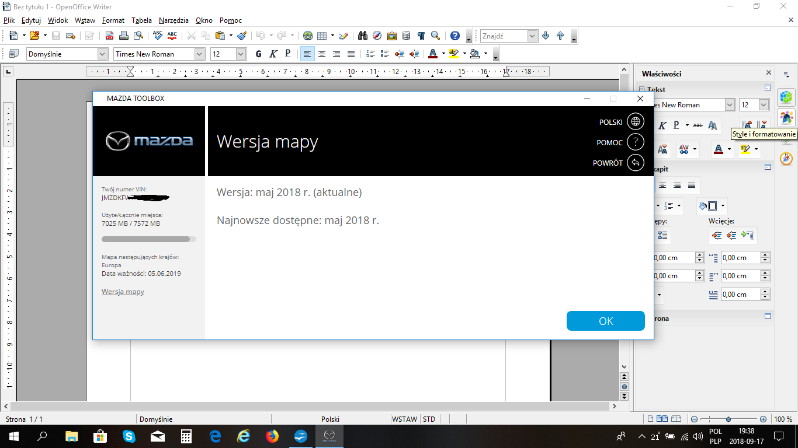Image resolution: width=798 pixels, height=448 pixels.
Task: Open POMOC help in Mazda Toolbox
Action: (x=636, y=142)
